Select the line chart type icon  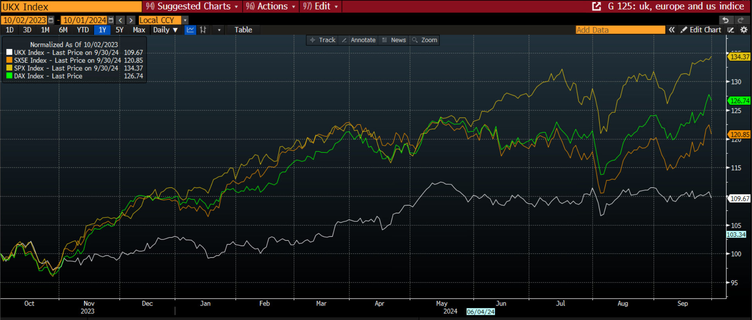(190, 30)
